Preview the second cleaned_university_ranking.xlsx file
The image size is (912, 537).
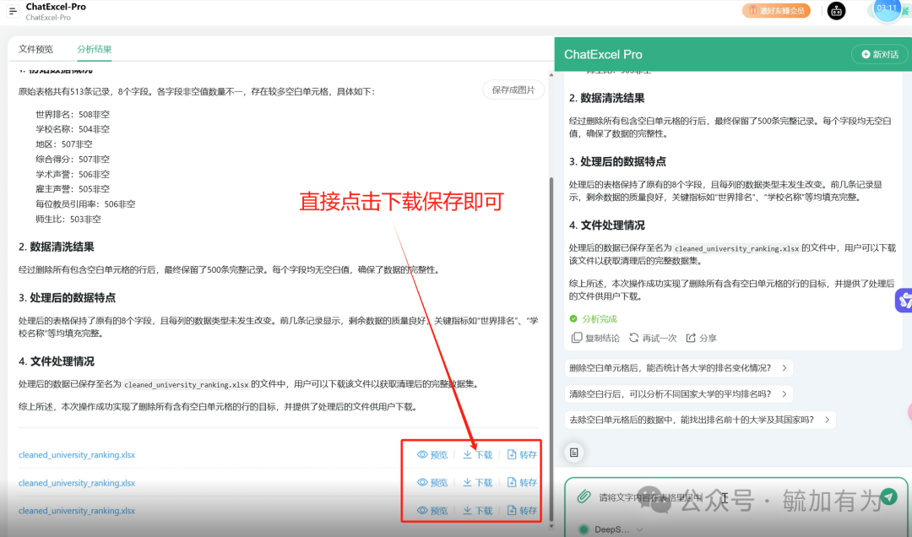point(432,482)
